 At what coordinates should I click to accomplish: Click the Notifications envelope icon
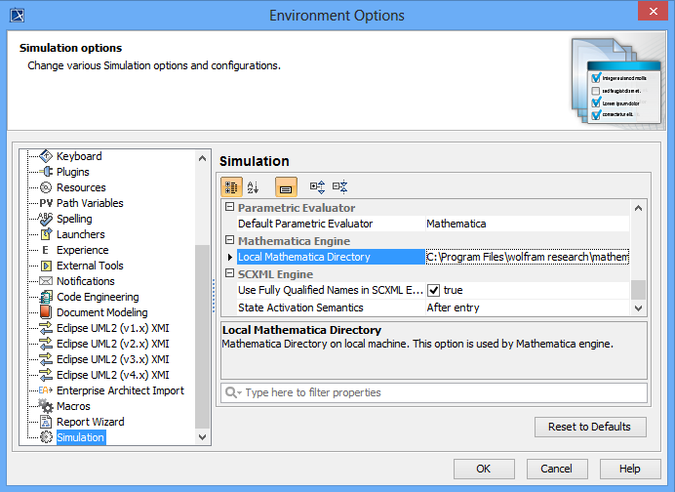[46, 281]
